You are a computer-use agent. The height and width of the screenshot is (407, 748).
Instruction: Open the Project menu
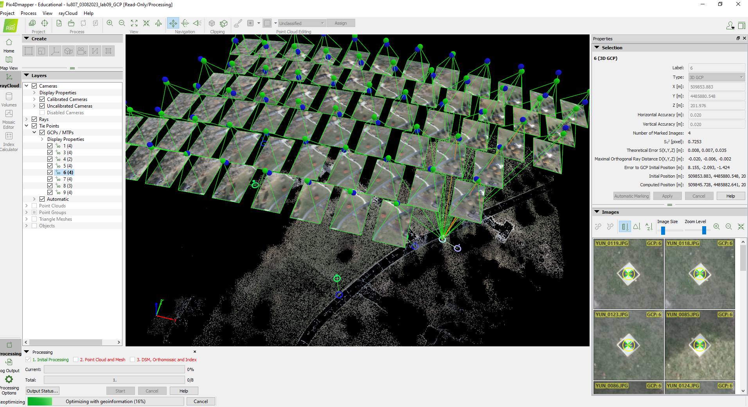coord(7,13)
